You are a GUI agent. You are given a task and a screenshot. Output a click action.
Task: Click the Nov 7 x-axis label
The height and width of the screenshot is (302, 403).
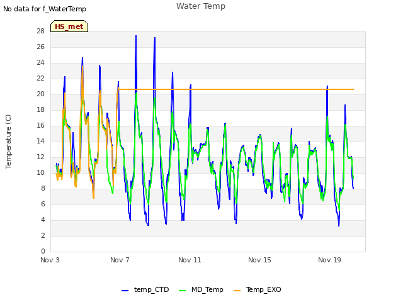120,260
